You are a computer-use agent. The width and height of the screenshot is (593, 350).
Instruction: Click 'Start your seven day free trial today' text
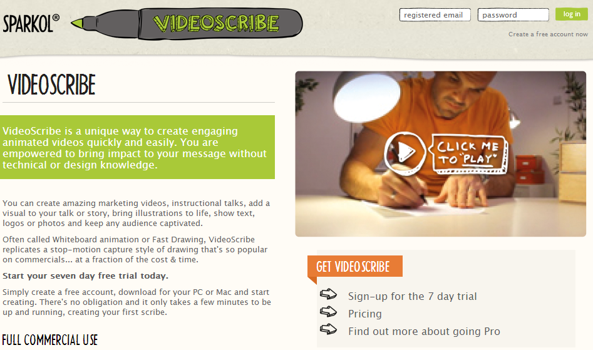point(85,276)
